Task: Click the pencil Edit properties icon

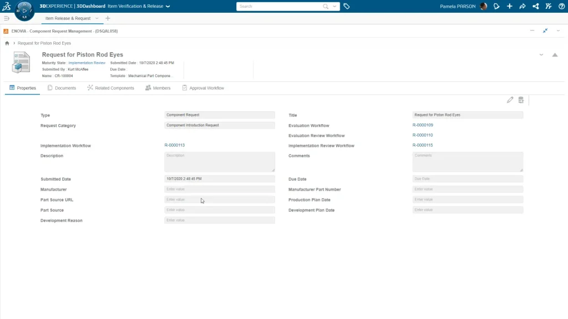Action: click(x=510, y=100)
